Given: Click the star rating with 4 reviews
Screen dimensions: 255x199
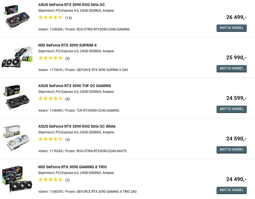Looking at the screenshot, I should coord(50,140).
